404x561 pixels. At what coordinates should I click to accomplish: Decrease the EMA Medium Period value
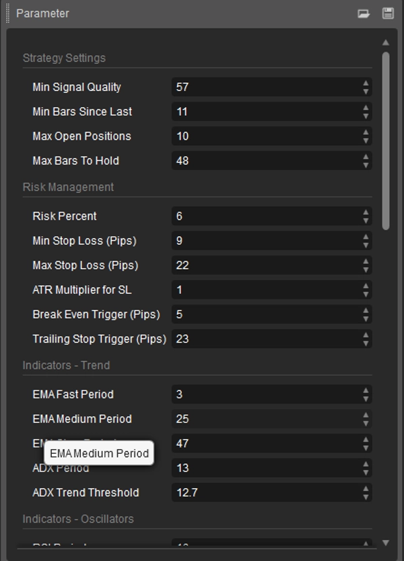364,422
